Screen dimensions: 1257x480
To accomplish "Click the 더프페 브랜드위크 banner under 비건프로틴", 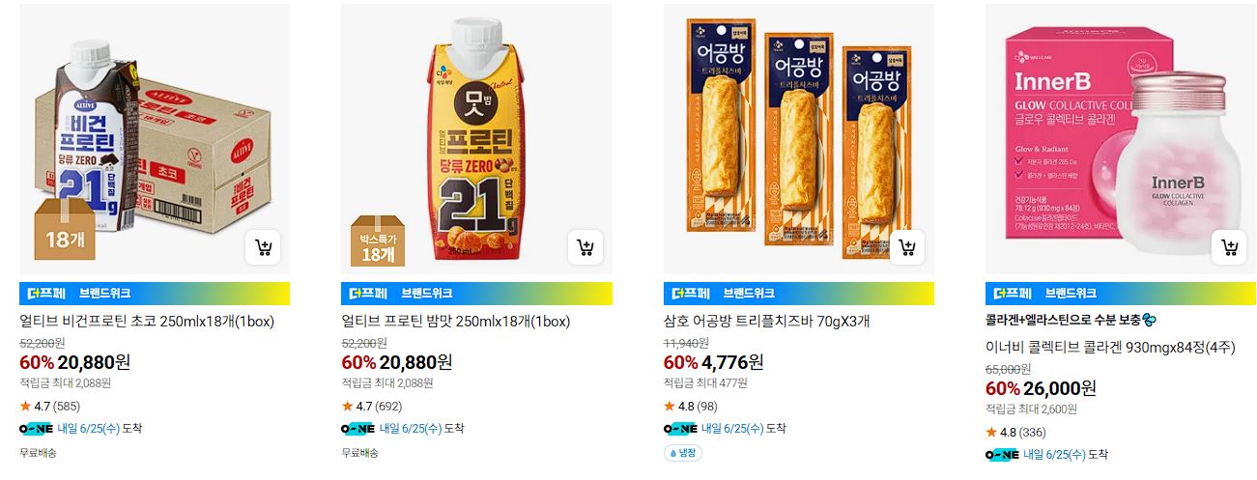I will [x=155, y=294].
